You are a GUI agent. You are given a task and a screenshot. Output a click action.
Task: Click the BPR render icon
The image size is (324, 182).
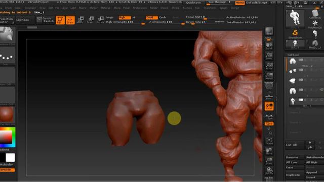[269, 31]
